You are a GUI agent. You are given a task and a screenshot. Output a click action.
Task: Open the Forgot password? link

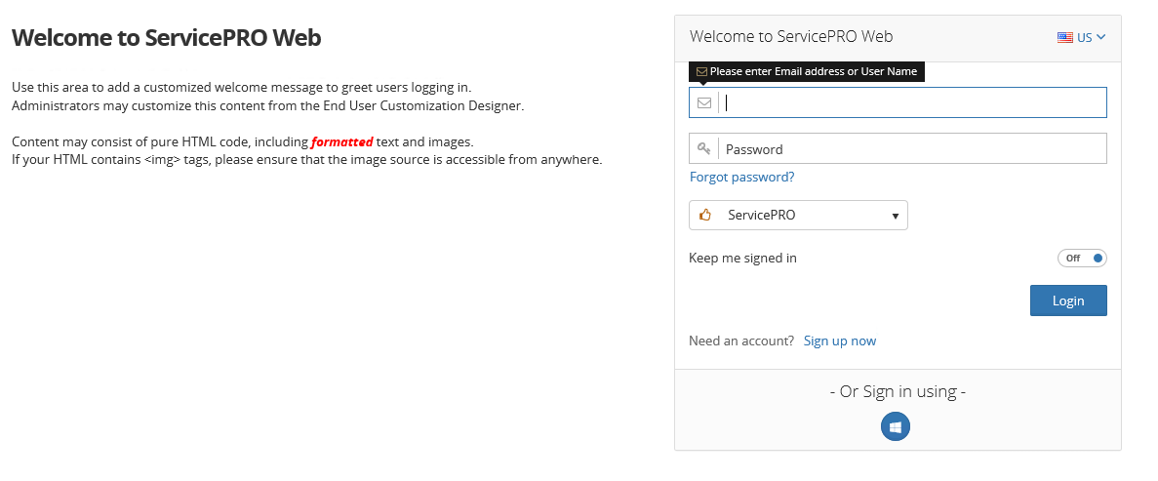[741, 177]
